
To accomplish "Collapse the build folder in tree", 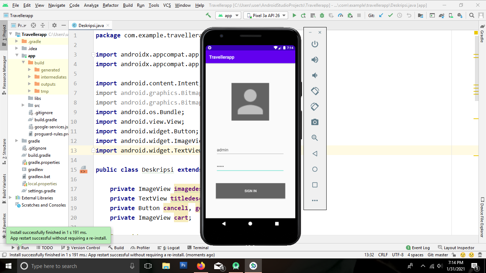I will coord(23,63).
